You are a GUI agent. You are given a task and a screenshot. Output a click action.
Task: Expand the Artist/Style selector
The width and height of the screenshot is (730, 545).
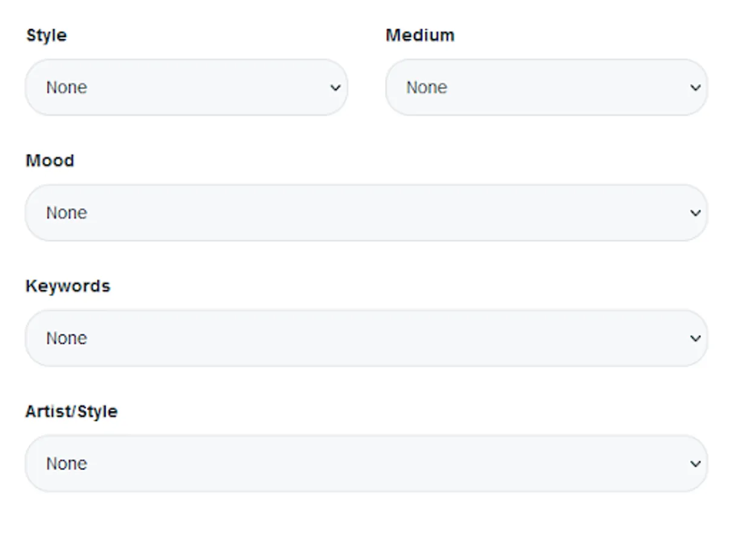pyautogui.click(x=366, y=463)
